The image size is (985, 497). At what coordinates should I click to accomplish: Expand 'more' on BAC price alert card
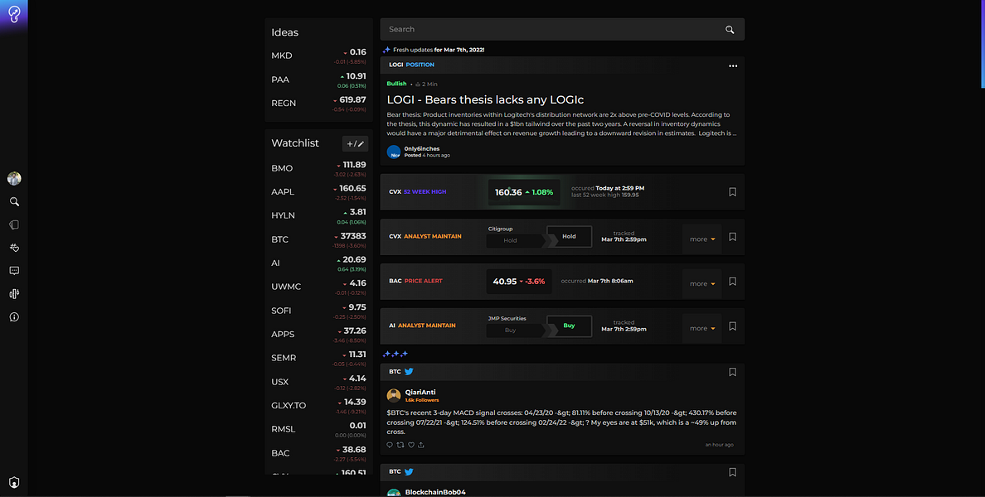pos(702,283)
